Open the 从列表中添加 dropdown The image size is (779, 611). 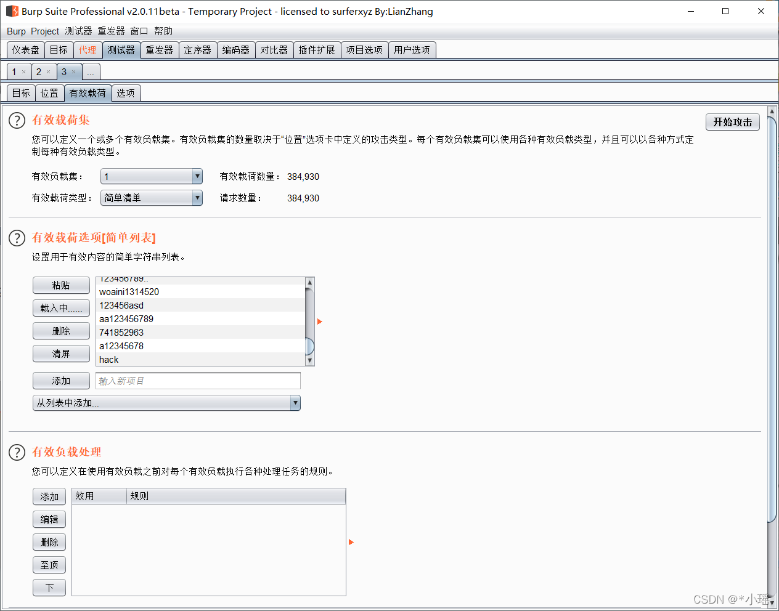(166, 403)
